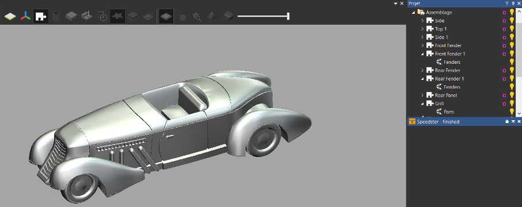
Task: Pin the Projet panel with pushpin icon
Action: coord(513,3)
